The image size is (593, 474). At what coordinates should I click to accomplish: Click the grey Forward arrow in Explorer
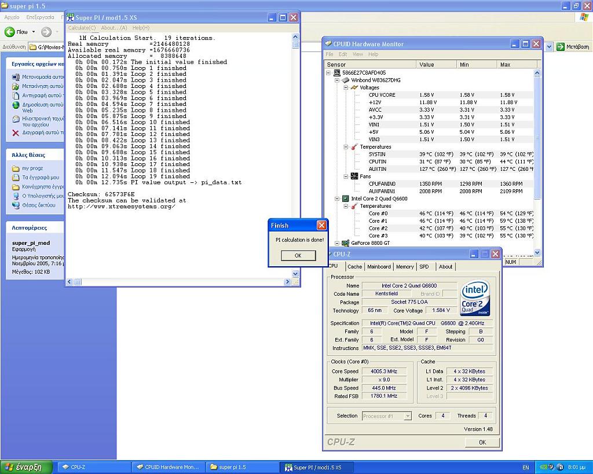(46, 32)
